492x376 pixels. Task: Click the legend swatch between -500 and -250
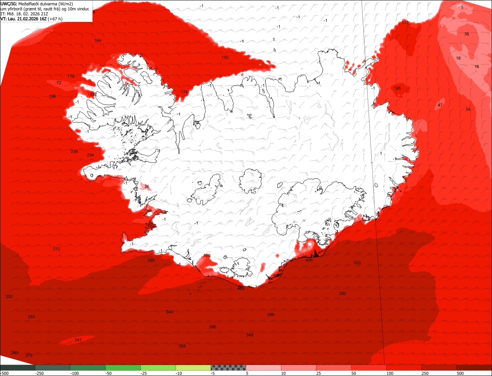(17, 368)
